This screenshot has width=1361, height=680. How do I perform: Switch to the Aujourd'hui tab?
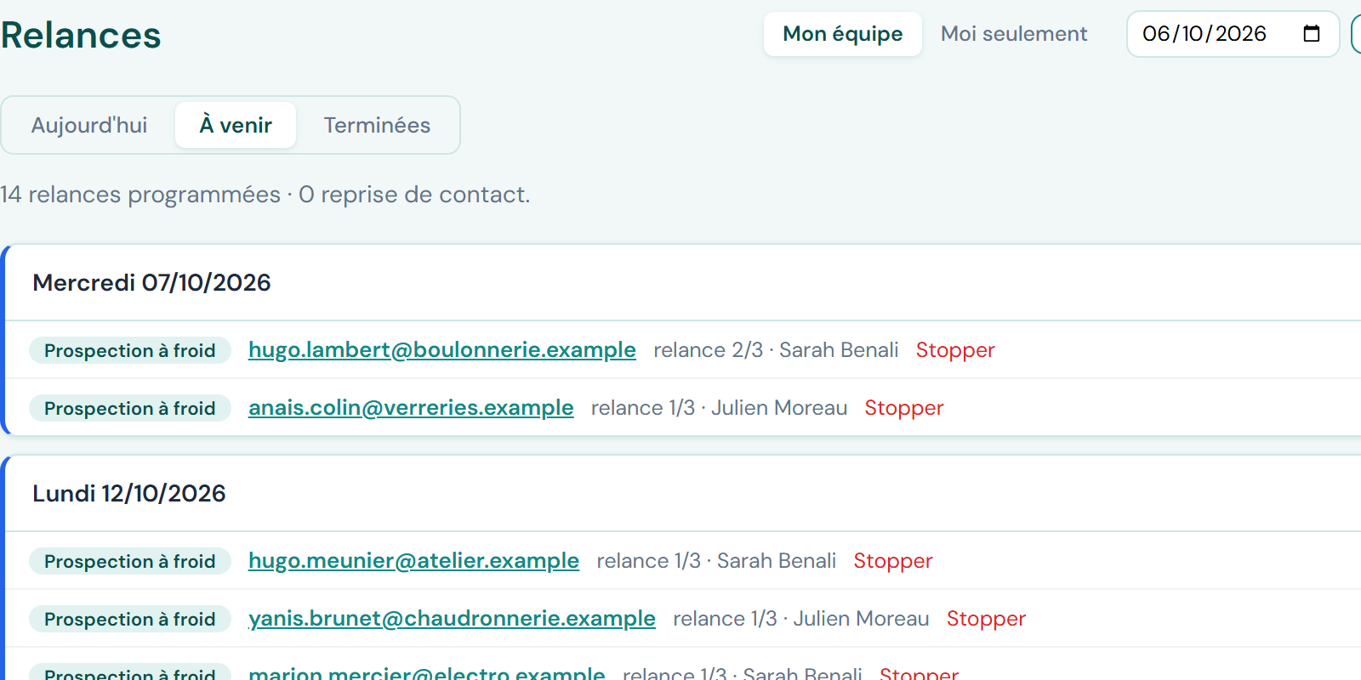(89, 125)
